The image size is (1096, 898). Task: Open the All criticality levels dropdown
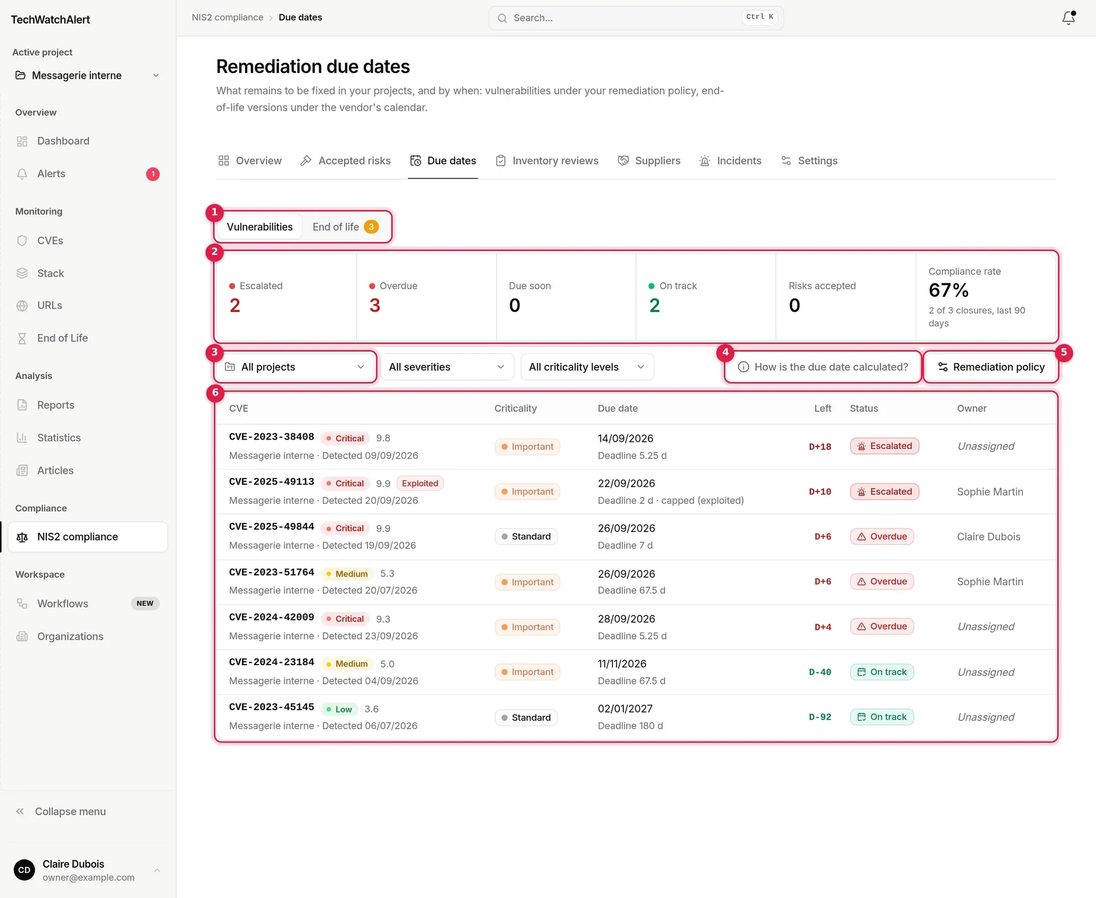coord(587,367)
